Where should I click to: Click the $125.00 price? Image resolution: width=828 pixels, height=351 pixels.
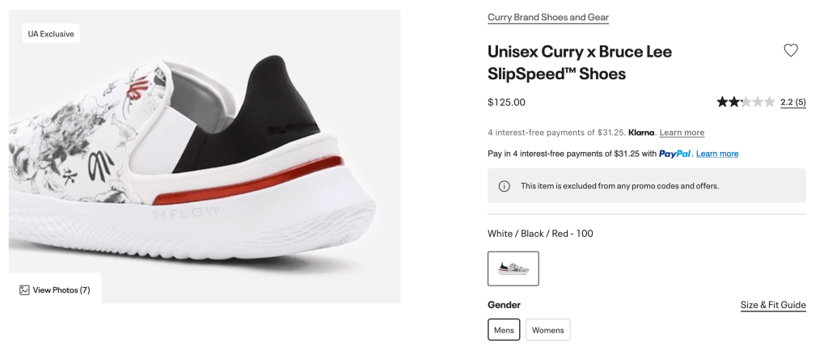506,103
